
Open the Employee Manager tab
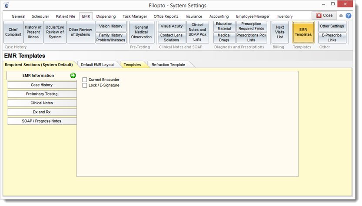[x=252, y=17]
